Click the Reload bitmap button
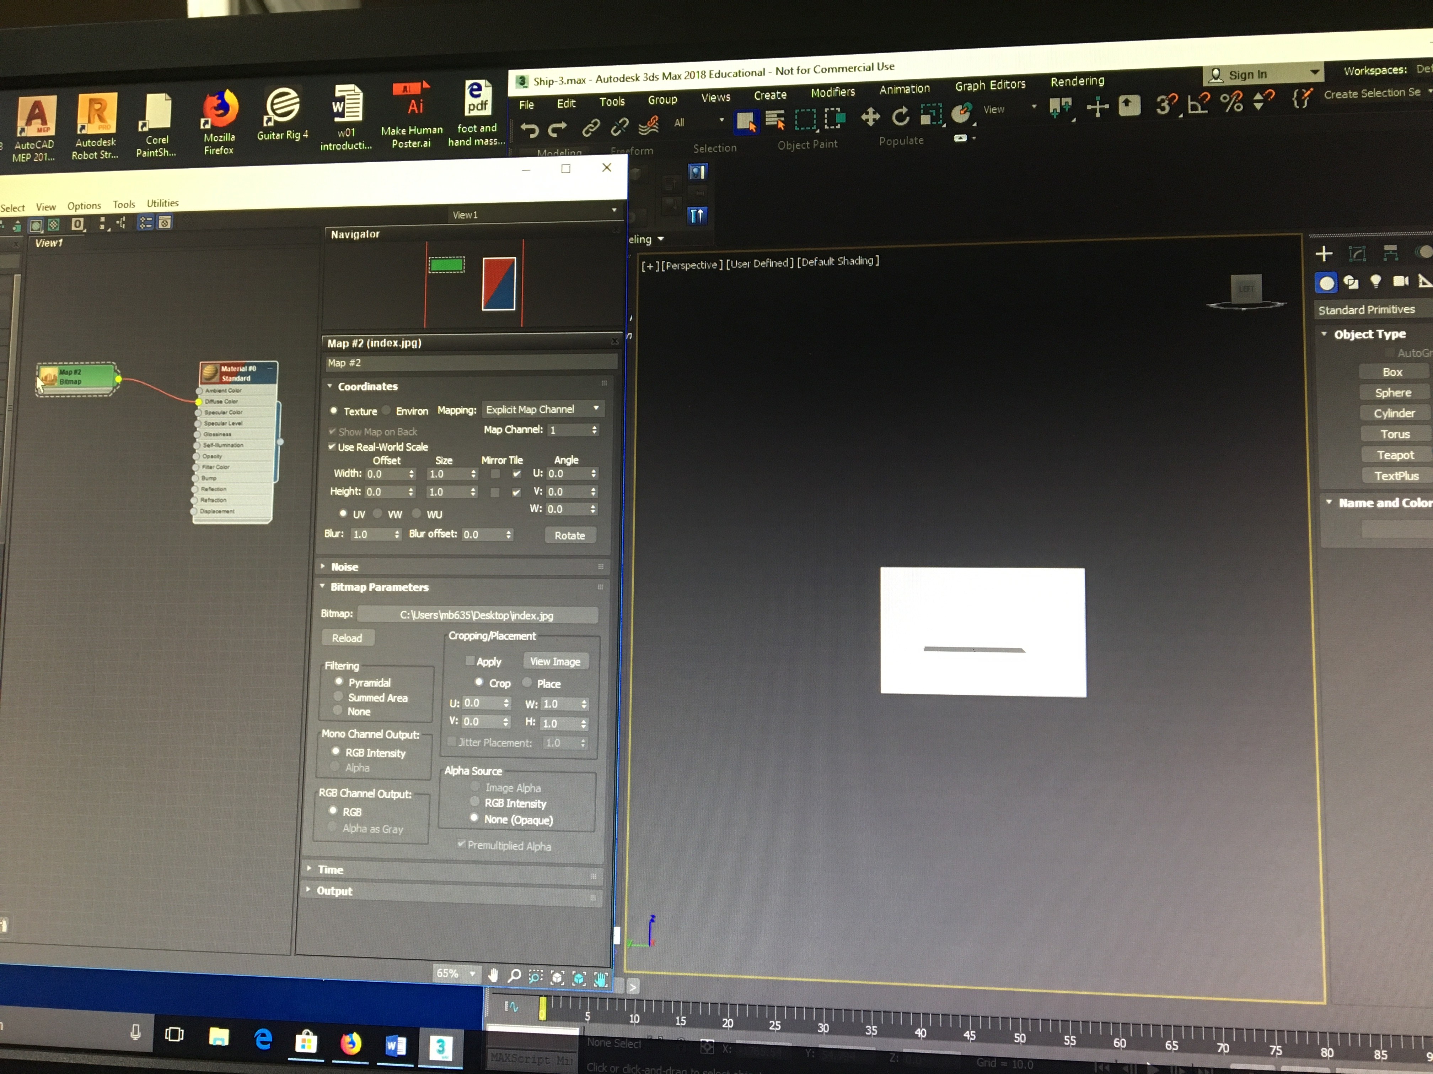Image resolution: width=1433 pixels, height=1074 pixels. [347, 638]
